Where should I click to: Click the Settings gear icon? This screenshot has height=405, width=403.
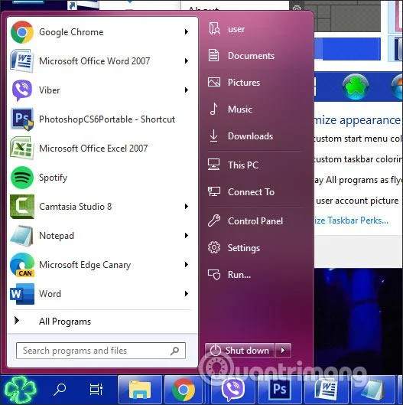214,247
